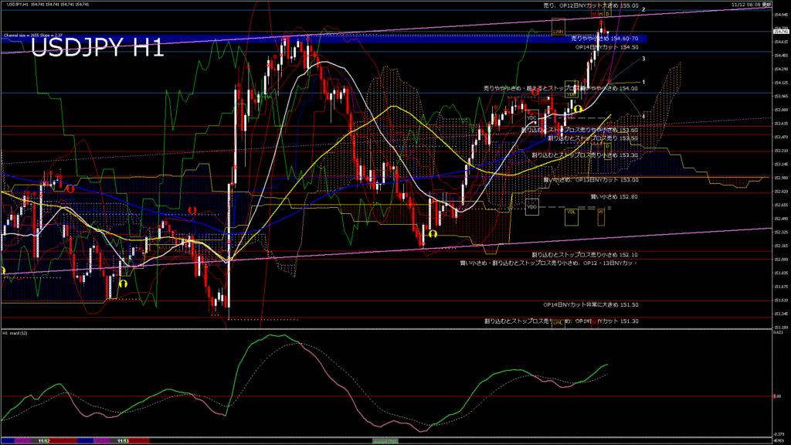Click the 154.60-70 sell zone label
The width and height of the screenshot is (791, 445).
604,38
